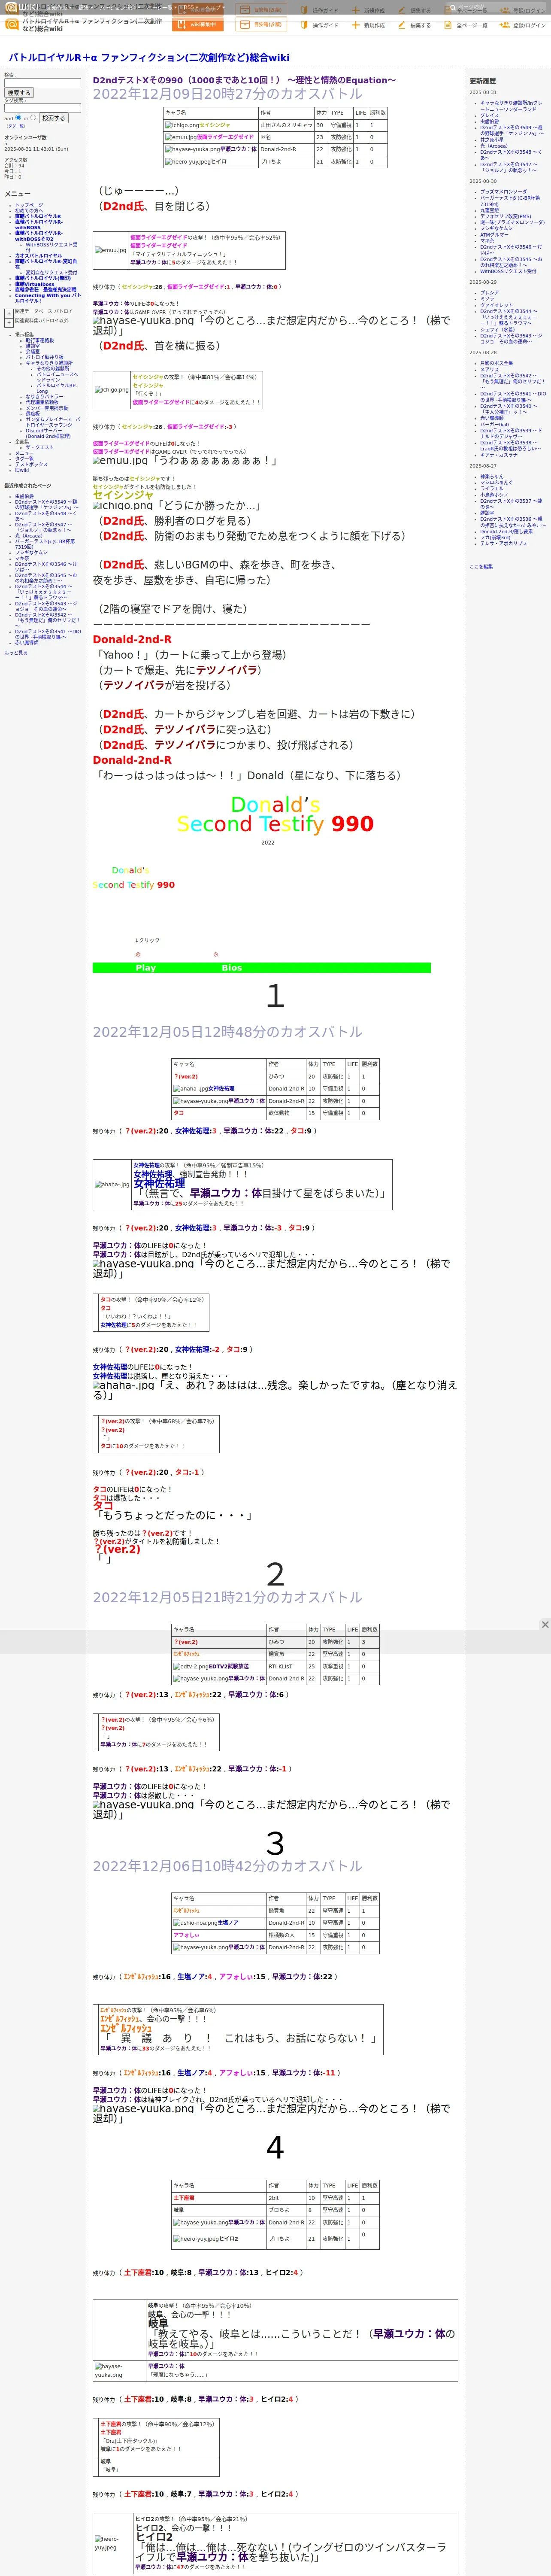Click the 検索する button beside the or radio
The image size is (551, 2576).
pos(53,118)
